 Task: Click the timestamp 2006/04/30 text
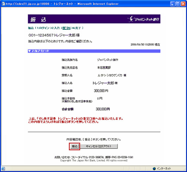[x=145, y=45]
